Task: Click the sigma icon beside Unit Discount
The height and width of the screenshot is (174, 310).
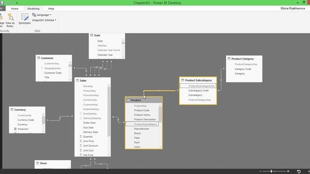Action: [x=81, y=145]
